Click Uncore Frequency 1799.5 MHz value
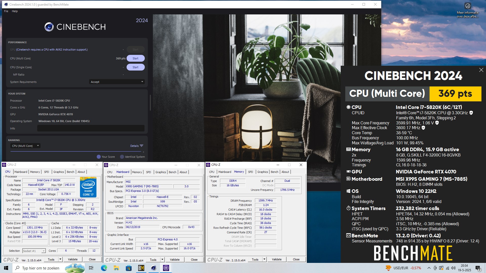 pyautogui.click(x=287, y=190)
